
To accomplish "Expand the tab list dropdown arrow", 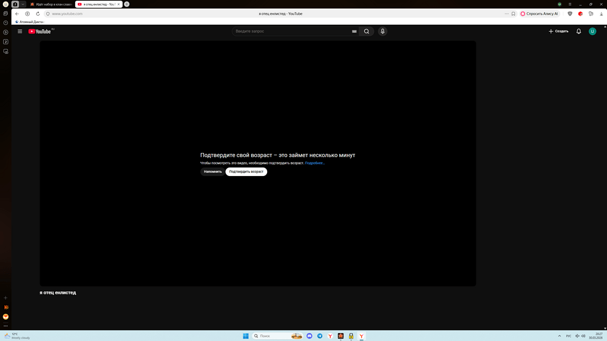I will (23, 4).
